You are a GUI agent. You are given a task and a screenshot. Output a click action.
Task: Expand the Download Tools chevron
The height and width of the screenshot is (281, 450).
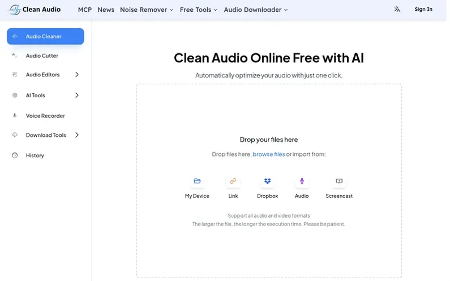pos(77,135)
